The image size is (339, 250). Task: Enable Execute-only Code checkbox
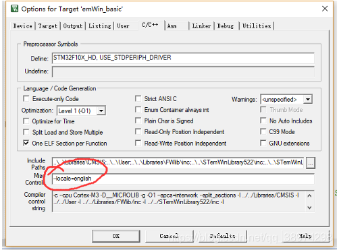click(x=26, y=98)
